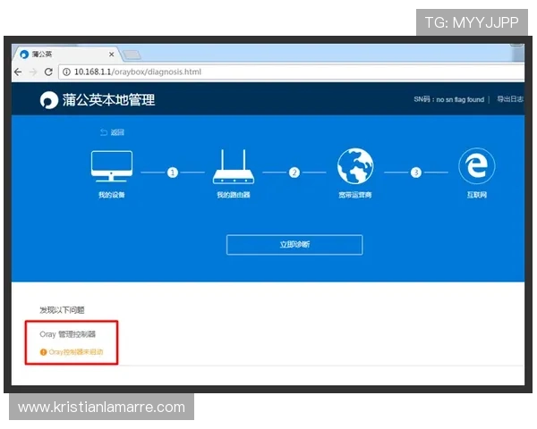Screen dimensions: 537x429
Task: Click step 2 connection marker
Action: [294, 172]
